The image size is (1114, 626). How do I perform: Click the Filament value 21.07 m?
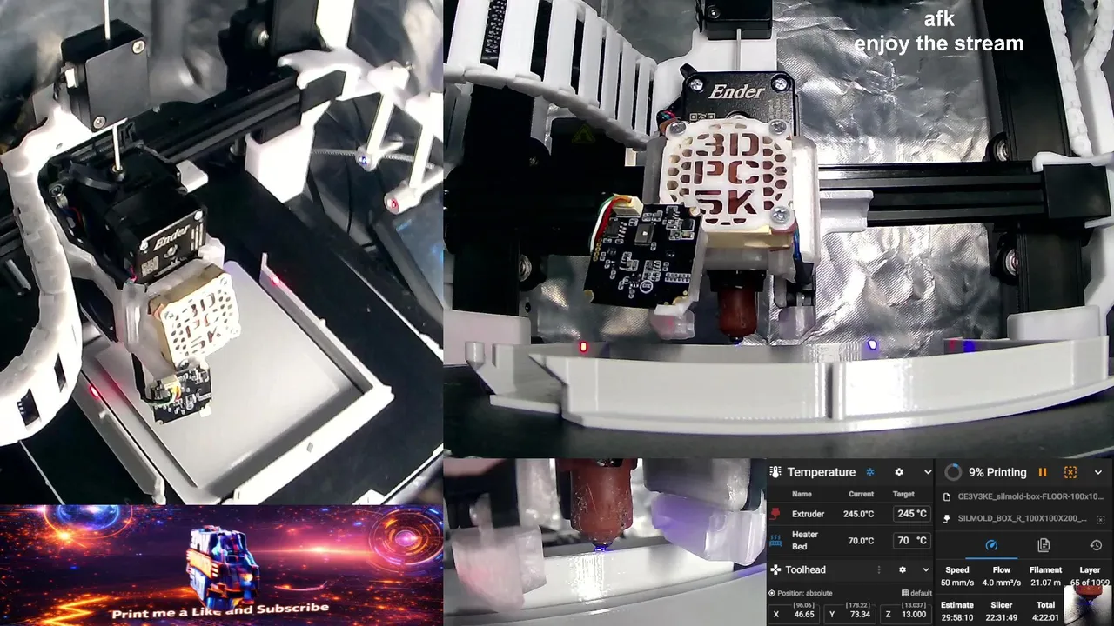coord(1045,583)
